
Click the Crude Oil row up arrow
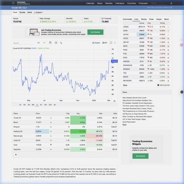(x=51, y=118)
